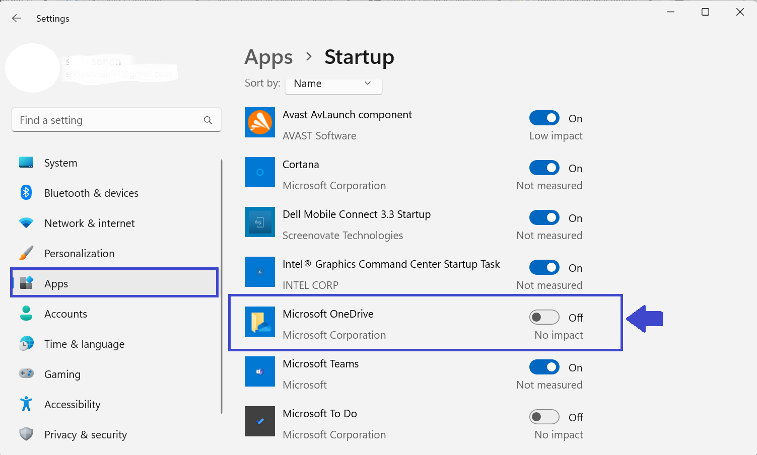Click the Microsoft Teams app icon
Screen dimensions: 757x455
pyautogui.click(x=260, y=371)
